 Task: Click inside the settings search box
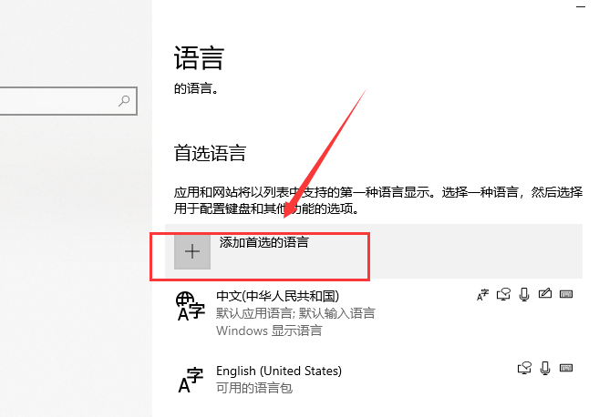tap(55, 101)
